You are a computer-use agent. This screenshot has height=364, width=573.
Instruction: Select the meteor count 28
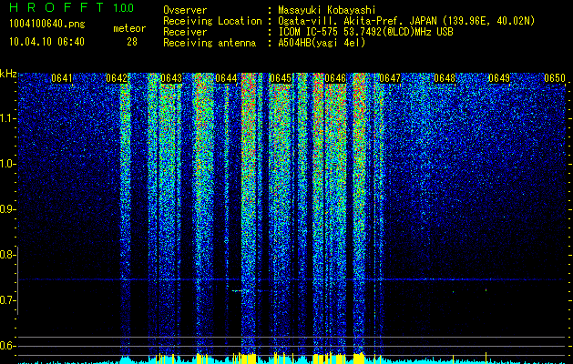click(132, 42)
